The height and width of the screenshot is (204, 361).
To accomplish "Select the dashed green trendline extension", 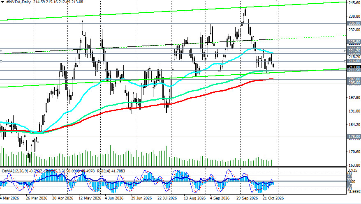I will point(310,37).
